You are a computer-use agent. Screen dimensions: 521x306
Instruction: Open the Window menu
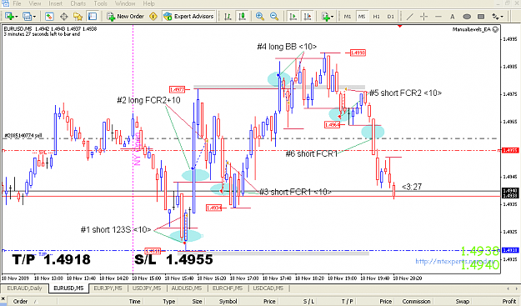click(125, 3)
